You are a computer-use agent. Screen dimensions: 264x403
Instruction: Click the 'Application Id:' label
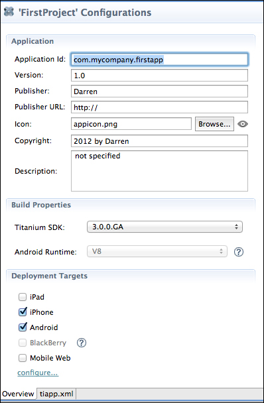pyautogui.click(x=40, y=59)
